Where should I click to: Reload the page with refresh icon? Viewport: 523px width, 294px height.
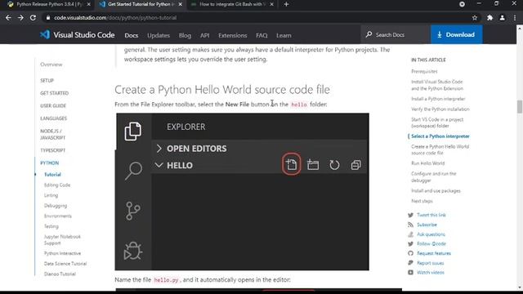[x=33, y=18]
